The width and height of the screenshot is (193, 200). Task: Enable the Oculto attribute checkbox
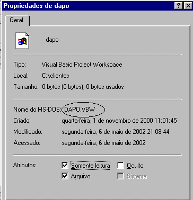tap(120, 165)
